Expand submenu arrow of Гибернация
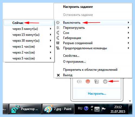This screenshot has width=135, height=117. 129,38
